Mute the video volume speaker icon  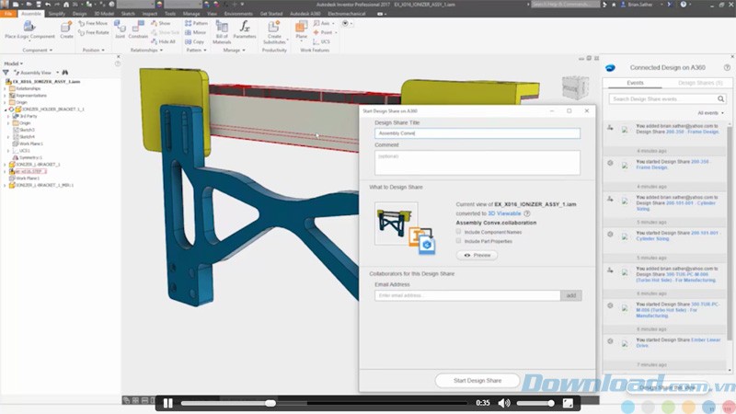[x=504, y=403]
